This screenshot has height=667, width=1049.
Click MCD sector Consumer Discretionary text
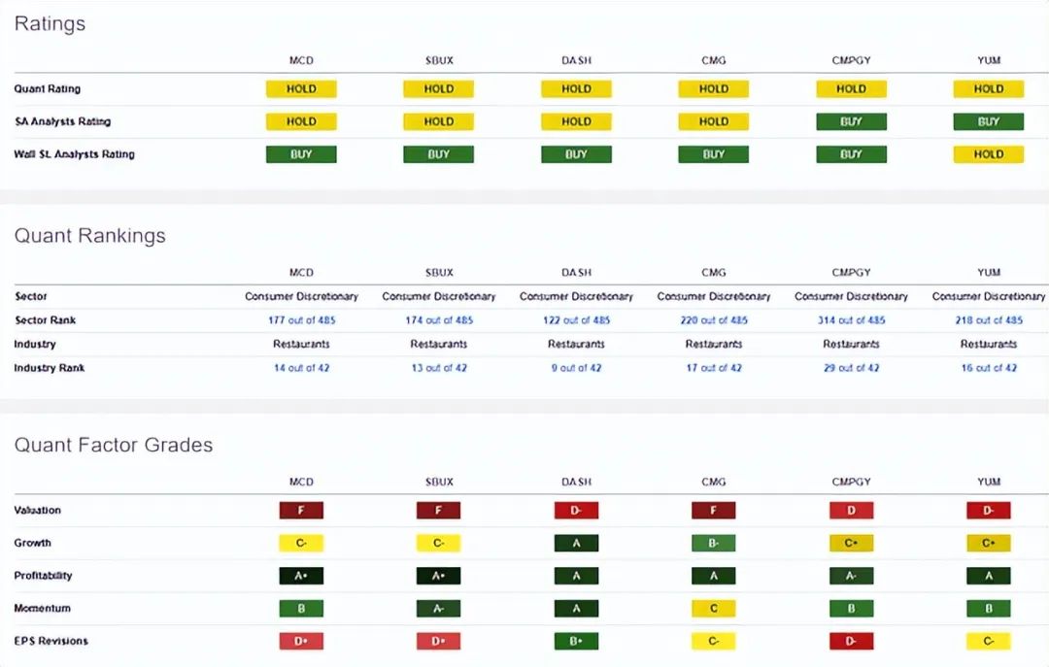[302, 296]
